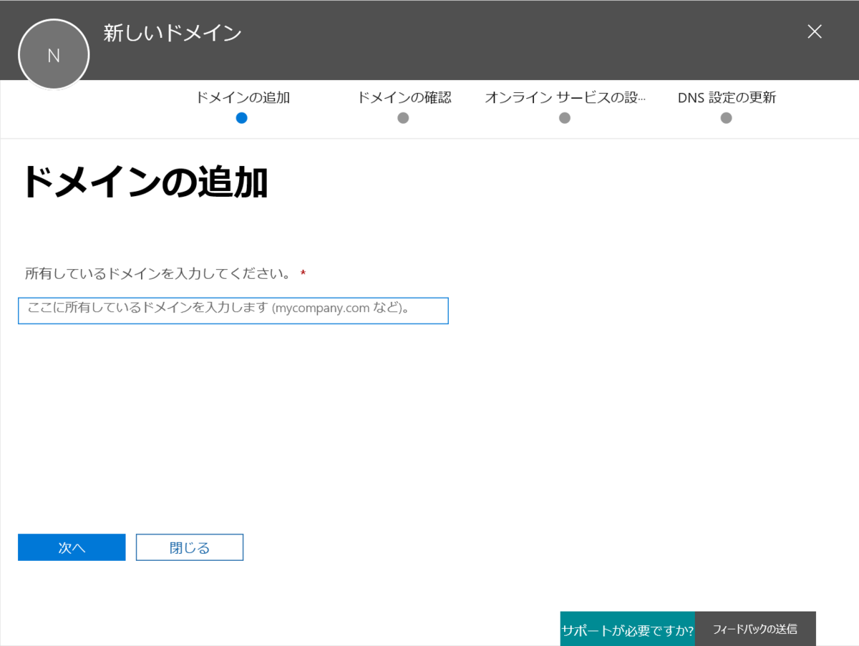Click the ドメインの確認 step indicator dot
The width and height of the screenshot is (859, 646).
(x=403, y=117)
